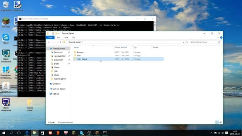The height and width of the screenshot is (136, 242).
Task: Open address bar history dropdown
Action: (183, 42)
